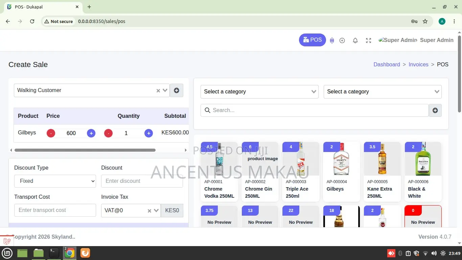Image resolution: width=462 pixels, height=260 pixels.
Task: Add Chrome Gin 250ML to the sale
Action: pyautogui.click(x=260, y=172)
